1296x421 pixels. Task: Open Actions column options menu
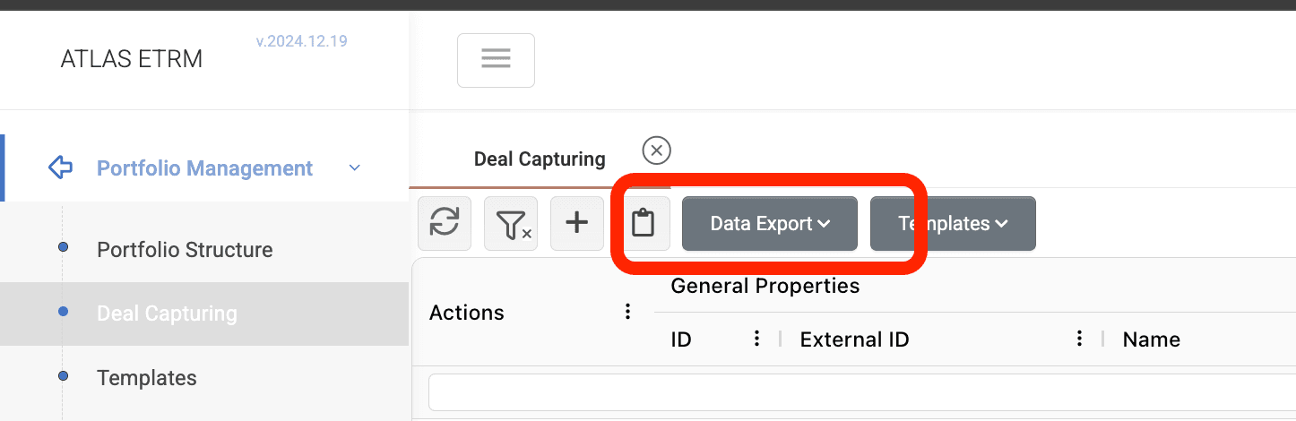pyautogui.click(x=628, y=312)
